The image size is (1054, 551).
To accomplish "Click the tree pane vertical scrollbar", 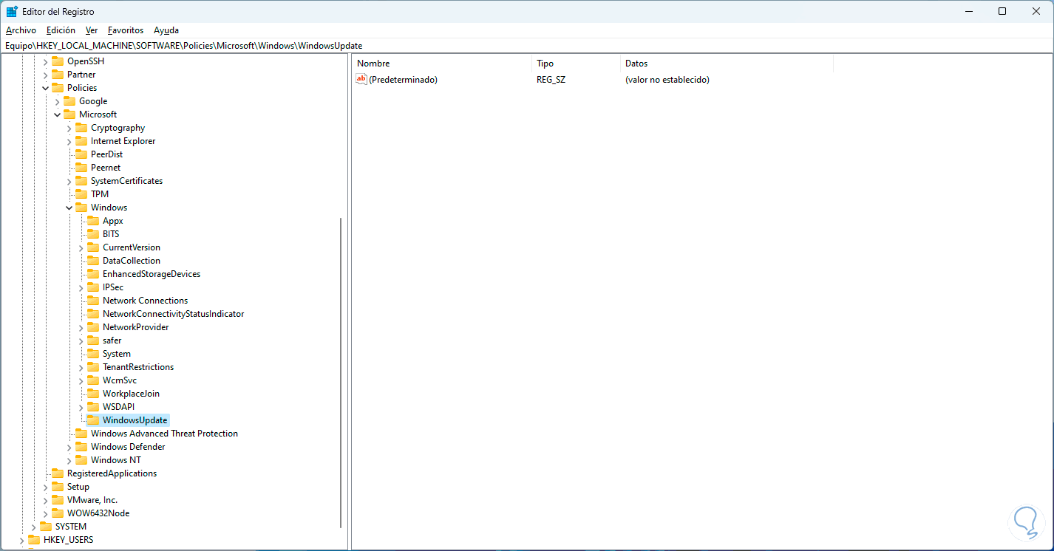I will (x=341, y=373).
